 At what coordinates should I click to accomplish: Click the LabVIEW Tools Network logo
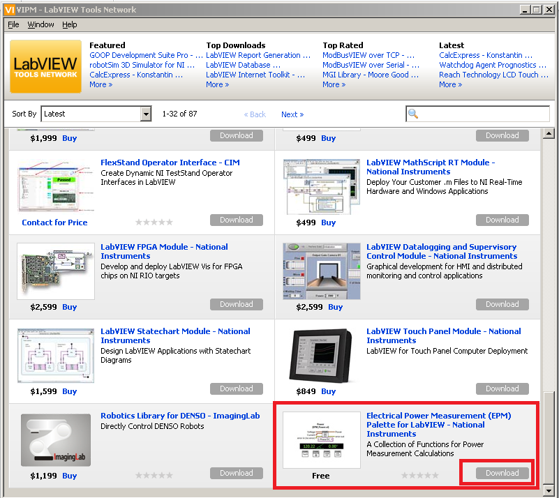pos(45,66)
